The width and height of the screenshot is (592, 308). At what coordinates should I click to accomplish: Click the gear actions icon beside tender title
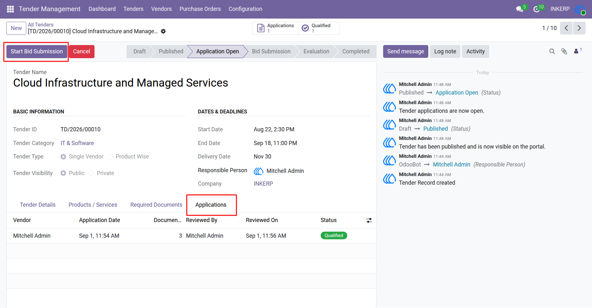pyautogui.click(x=163, y=31)
